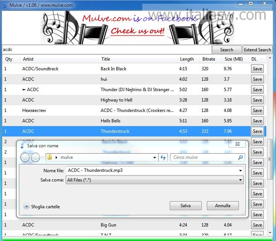
Task: Click the DL column header
Action: click(x=257, y=59)
